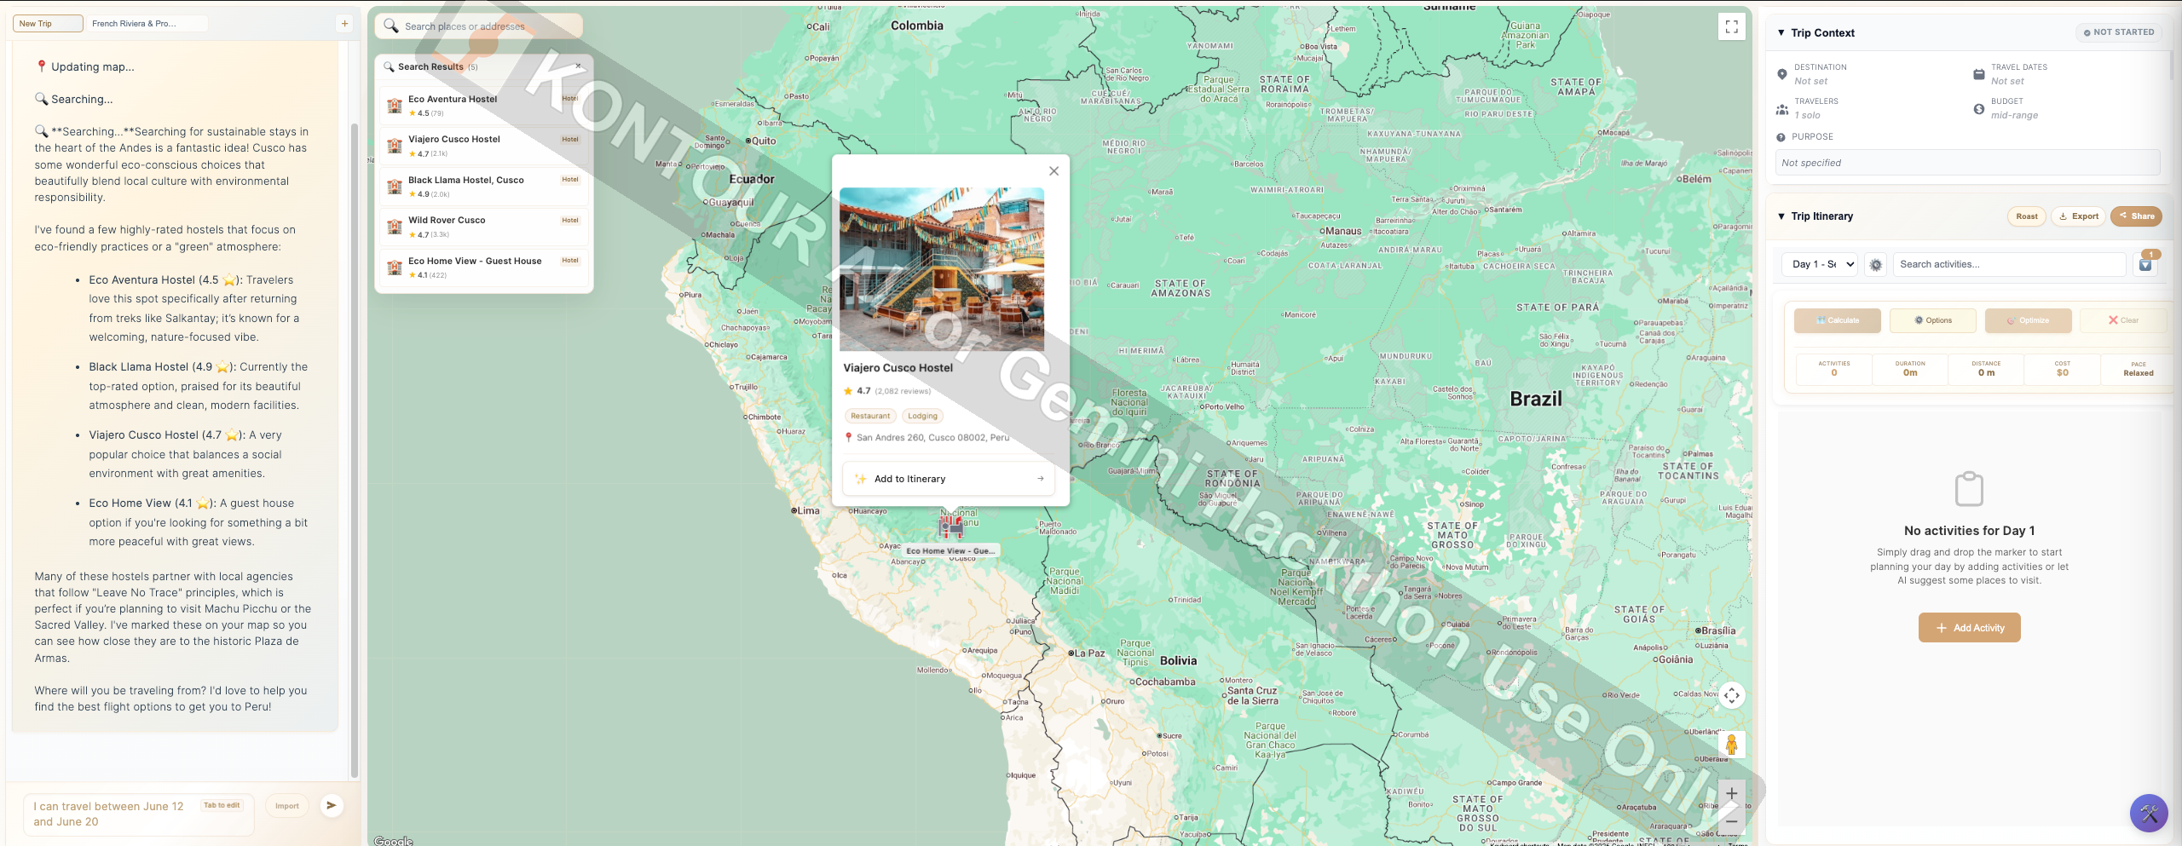
Task: Click the Pace Relaxed stat
Action: (x=2138, y=369)
